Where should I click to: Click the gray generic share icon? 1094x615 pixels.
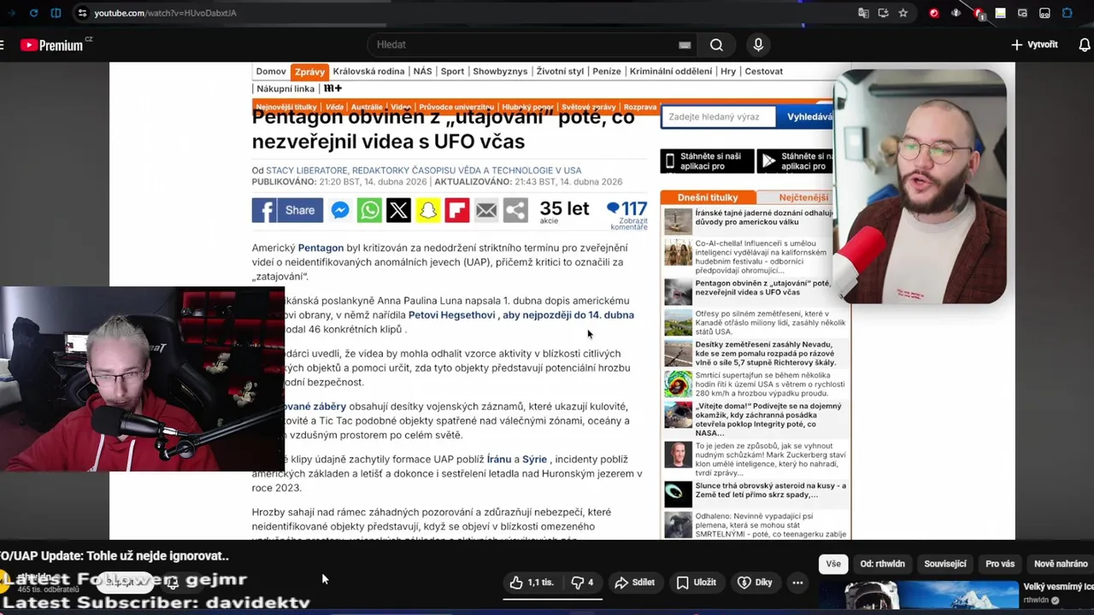pyautogui.click(x=515, y=210)
